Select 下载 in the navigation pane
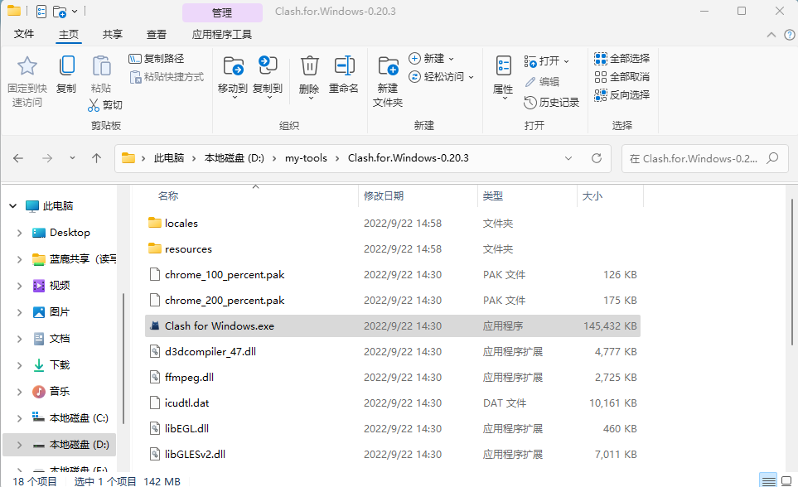Screen dimensions: 798x487 [60, 365]
